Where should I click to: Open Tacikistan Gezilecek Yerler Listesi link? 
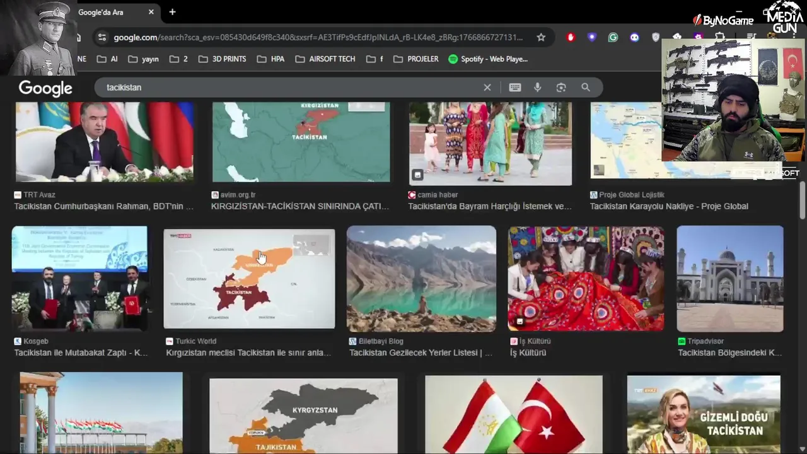(421, 352)
